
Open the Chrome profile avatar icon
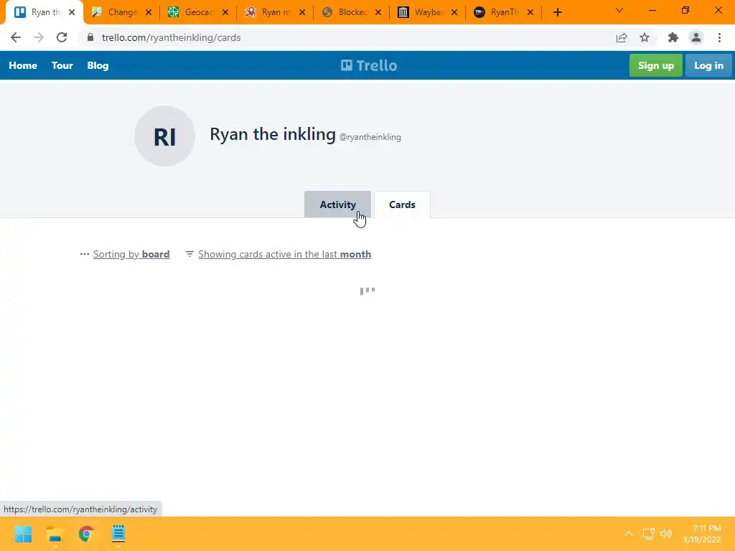click(x=696, y=37)
